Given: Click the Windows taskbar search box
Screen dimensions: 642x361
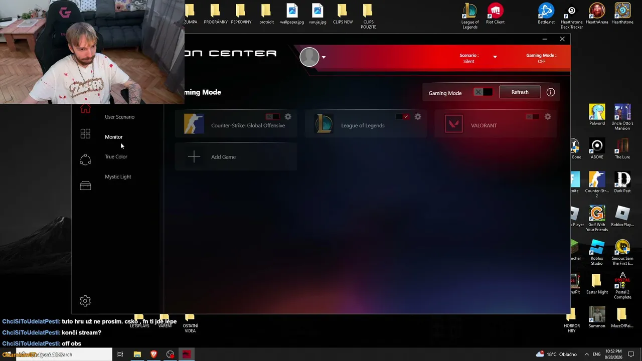Looking at the screenshot, I should coord(64,354).
